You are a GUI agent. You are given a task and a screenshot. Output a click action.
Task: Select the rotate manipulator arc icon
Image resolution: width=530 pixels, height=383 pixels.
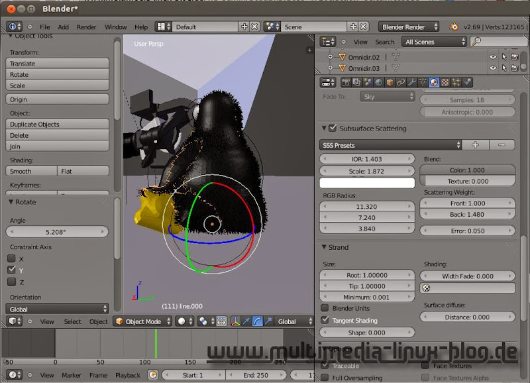coord(257,321)
